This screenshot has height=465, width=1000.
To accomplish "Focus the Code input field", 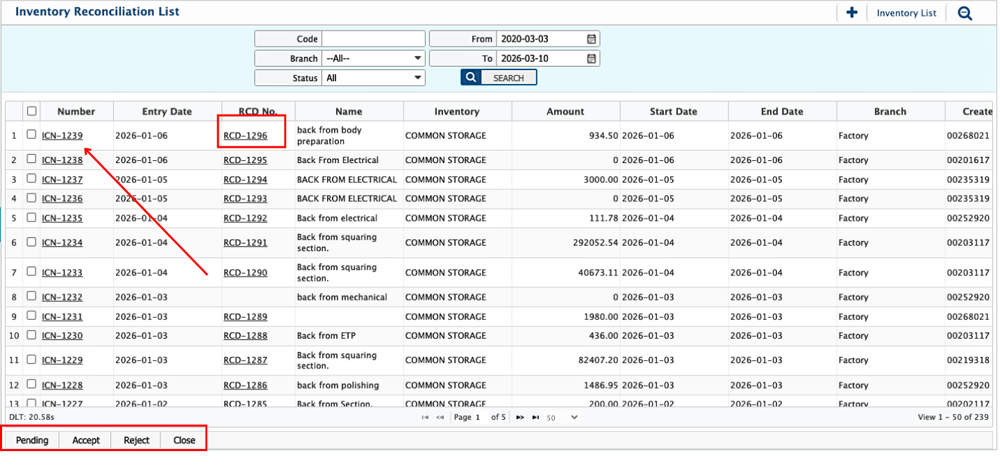I will 373,39.
